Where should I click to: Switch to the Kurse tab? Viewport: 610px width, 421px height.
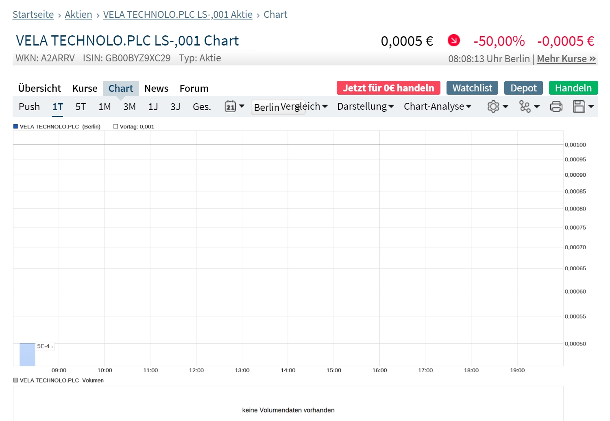pos(85,89)
